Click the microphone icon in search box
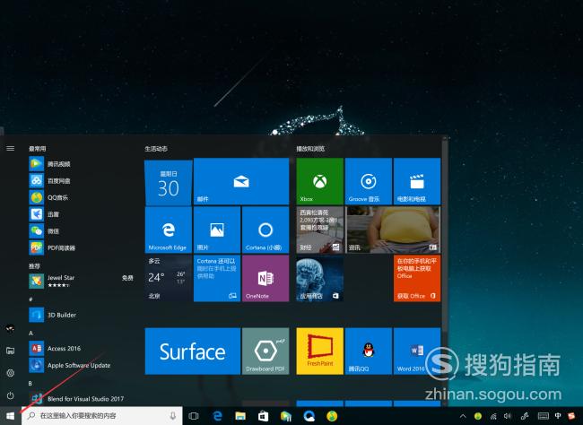Viewport: 583px width, 425px height. 173,416
